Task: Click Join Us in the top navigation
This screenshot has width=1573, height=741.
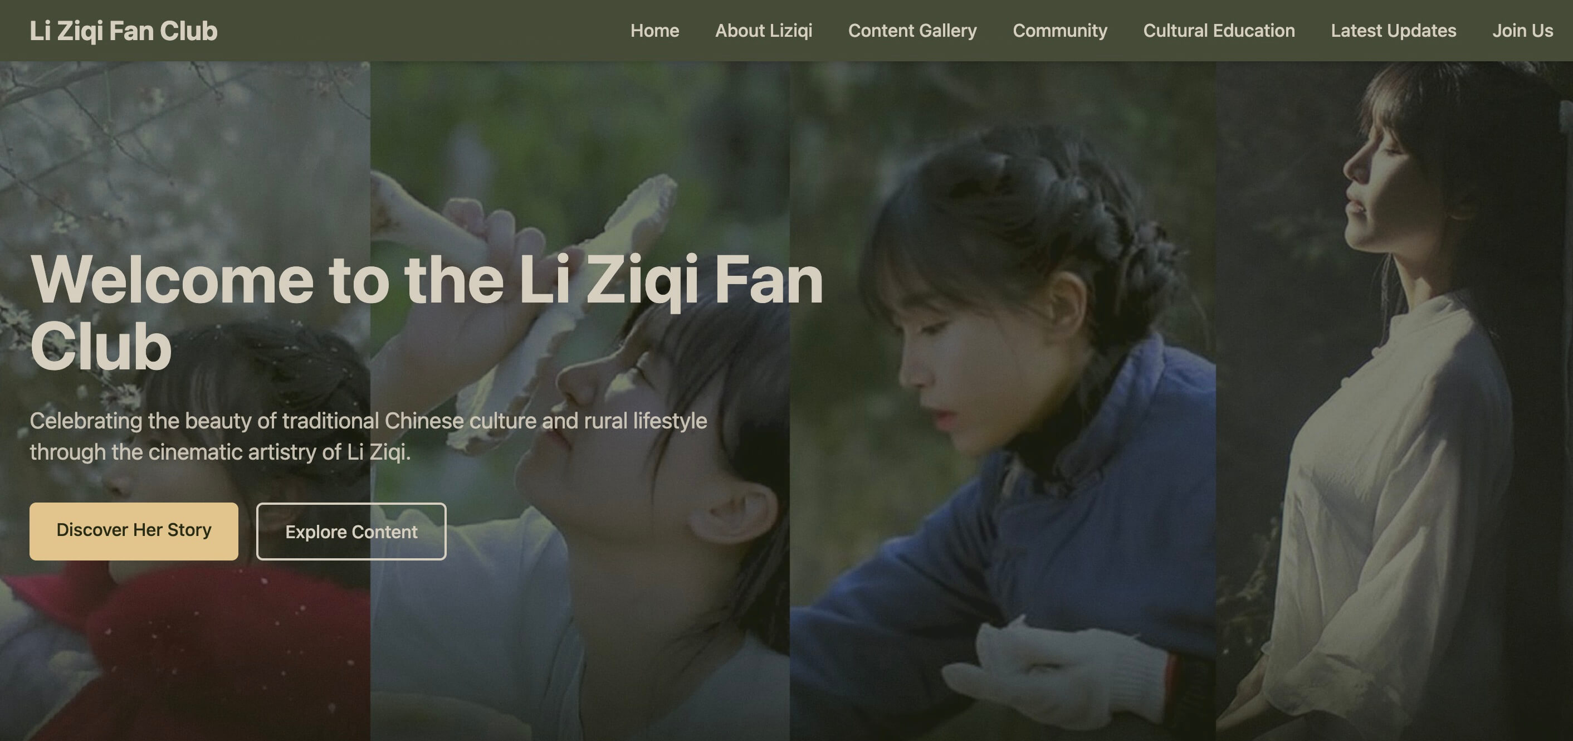Action: [1522, 31]
